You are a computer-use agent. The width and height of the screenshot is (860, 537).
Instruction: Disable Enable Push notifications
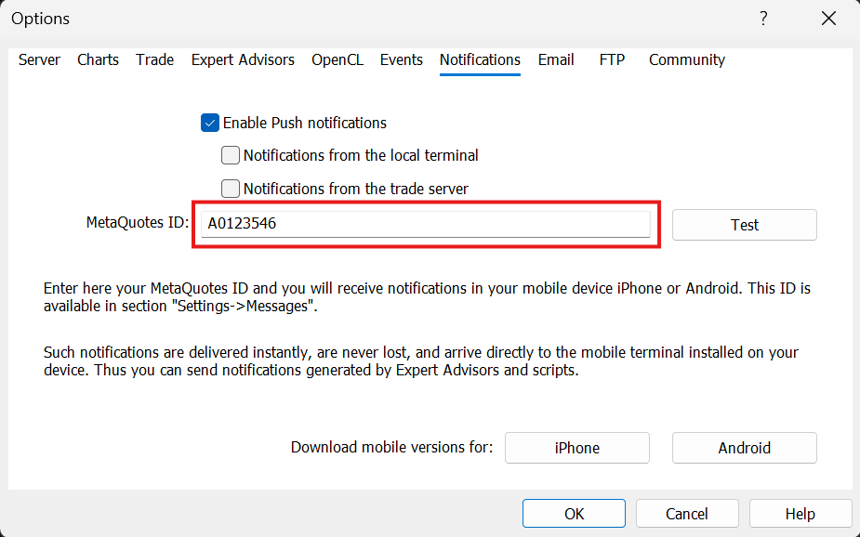pos(209,122)
